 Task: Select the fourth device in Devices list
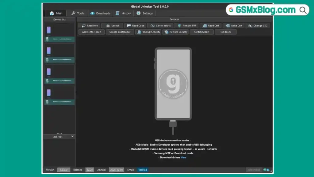point(59,95)
